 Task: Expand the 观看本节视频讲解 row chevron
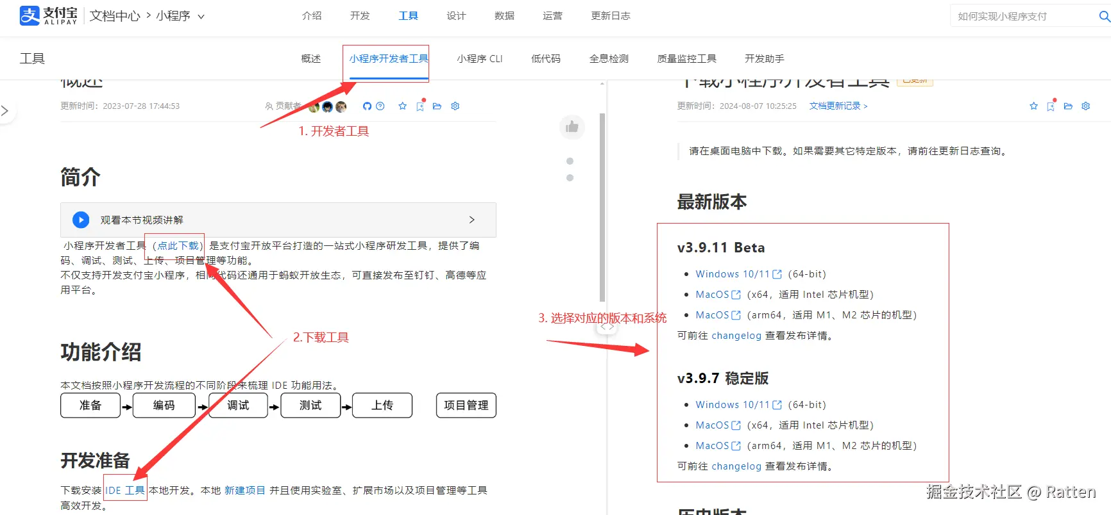click(x=472, y=220)
